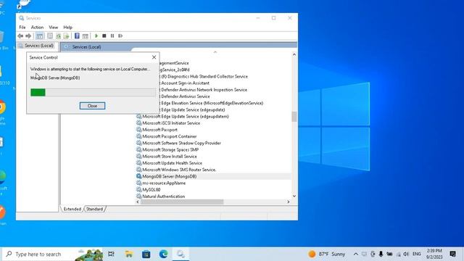Open the blue Help toolbar icon

point(77,36)
